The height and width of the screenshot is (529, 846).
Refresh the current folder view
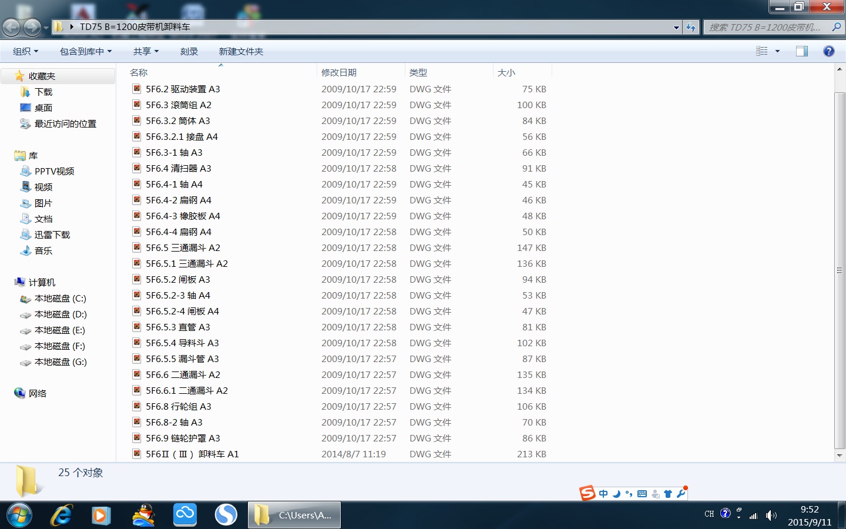[x=691, y=27]
